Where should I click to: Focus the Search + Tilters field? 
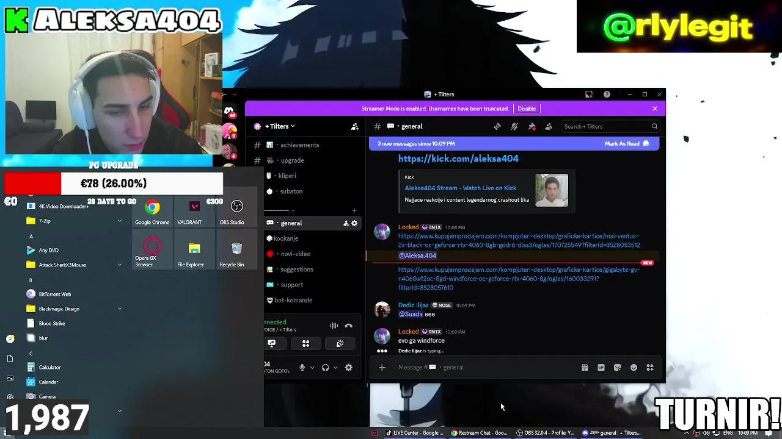pos(610,127)
